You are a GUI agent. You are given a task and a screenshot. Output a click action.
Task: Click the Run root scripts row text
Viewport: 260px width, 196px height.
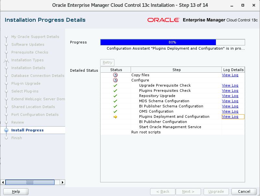point(146,132)
